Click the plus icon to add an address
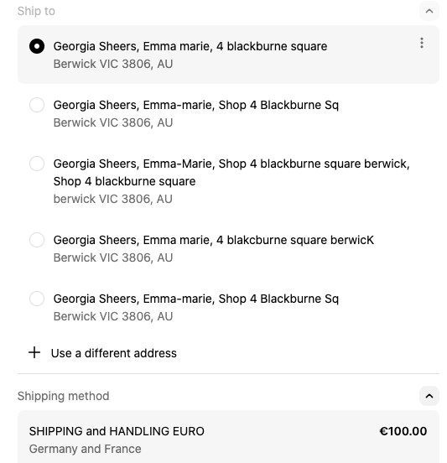 tap(34, 352)
